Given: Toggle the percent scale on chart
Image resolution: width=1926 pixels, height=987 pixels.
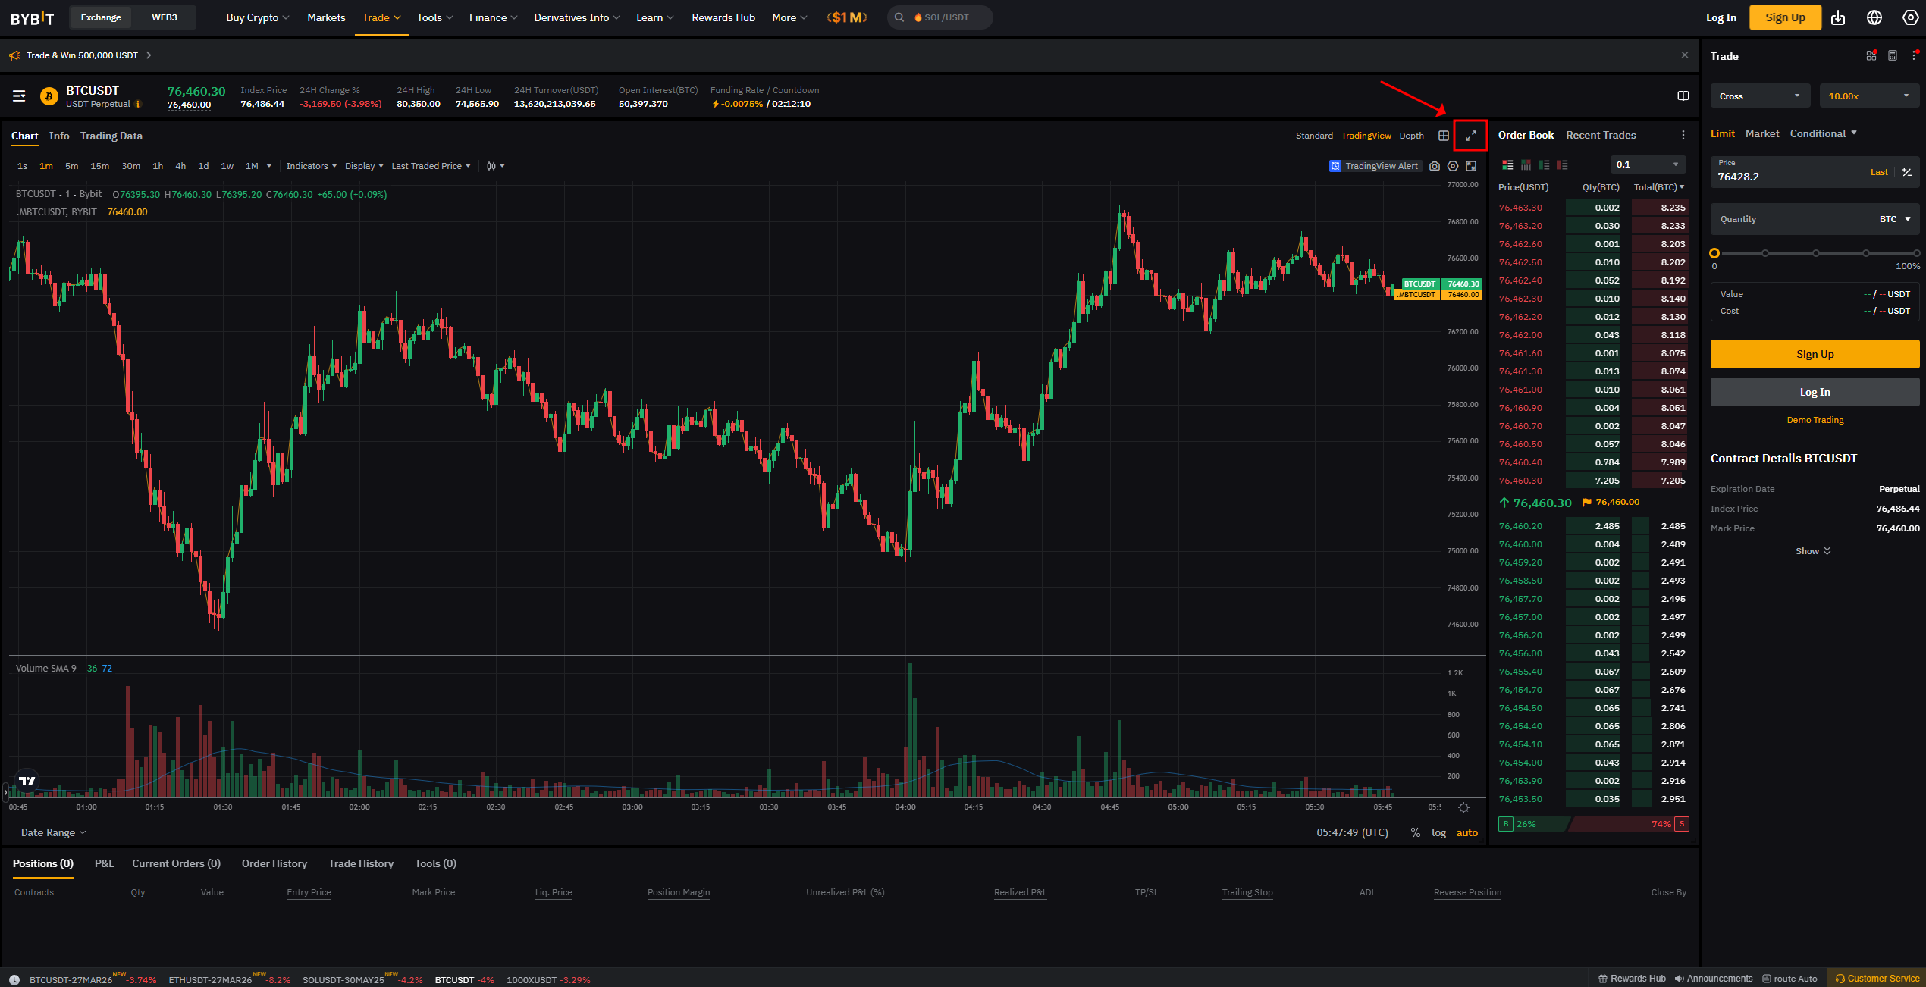Looking at the screenshot, I should (x=1415, y=832).
